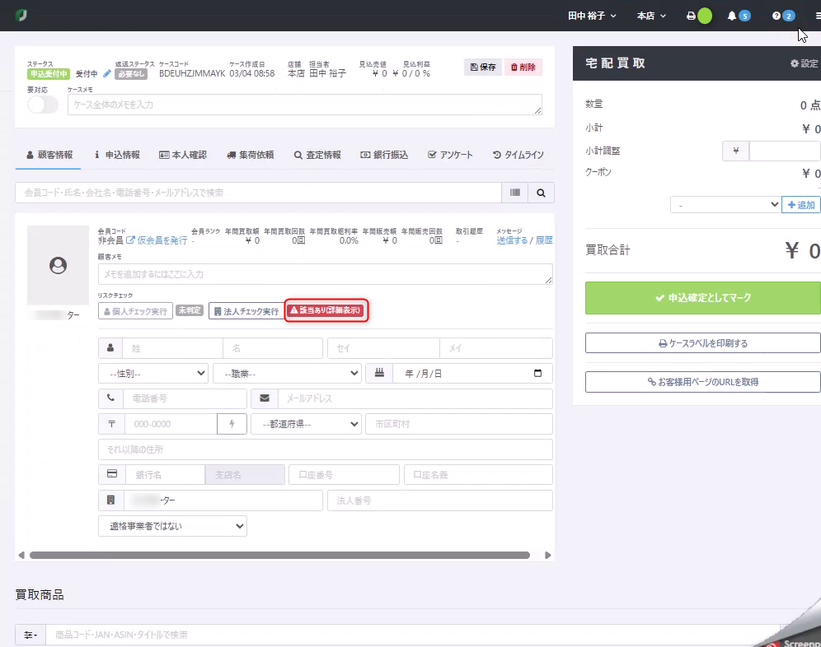Viewport: 821px width, 647px height.
Task: Switch to 顧客情報 tab
Action: point(49,155)
